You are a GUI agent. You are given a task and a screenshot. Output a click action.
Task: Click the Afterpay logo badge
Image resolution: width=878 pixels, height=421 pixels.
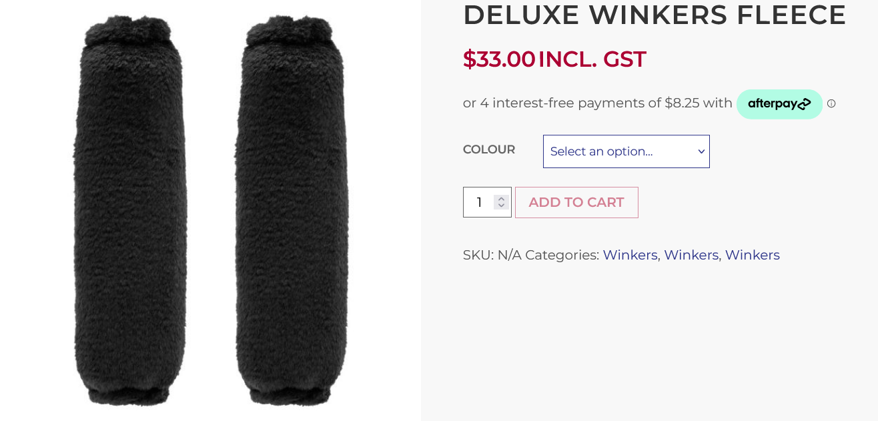pos(779,104)
